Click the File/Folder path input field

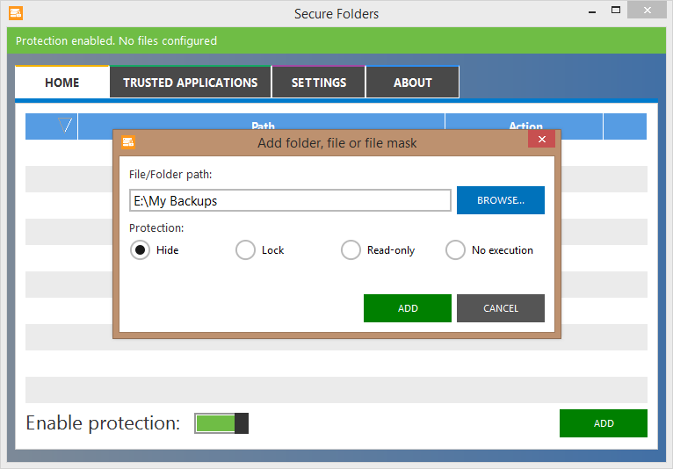click(x=290, y=200)
